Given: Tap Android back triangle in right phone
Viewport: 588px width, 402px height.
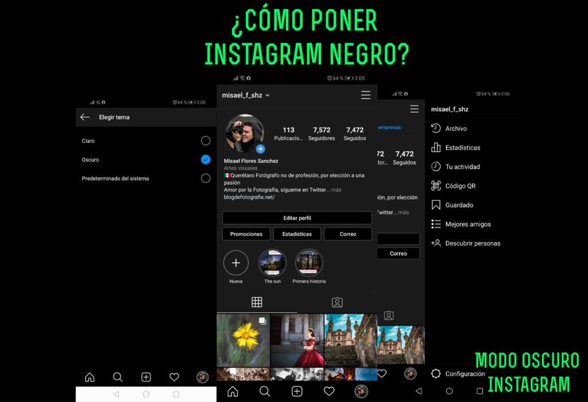Looking at the screenshot, I should click(419, 391).
